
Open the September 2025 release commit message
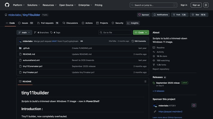84,66
